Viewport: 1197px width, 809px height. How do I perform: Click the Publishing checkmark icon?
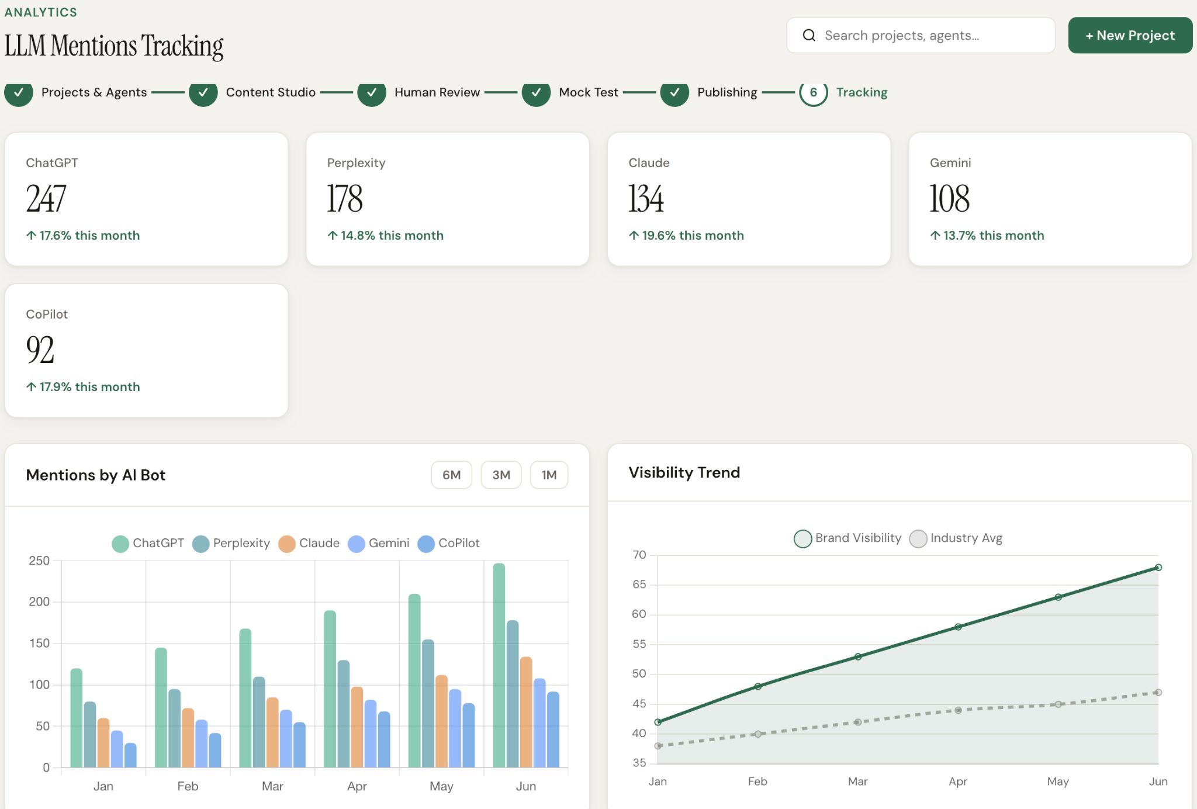pos(674,92)
